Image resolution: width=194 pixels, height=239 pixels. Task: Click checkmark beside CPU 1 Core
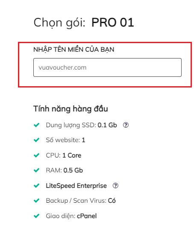click(x=36, y=155)
